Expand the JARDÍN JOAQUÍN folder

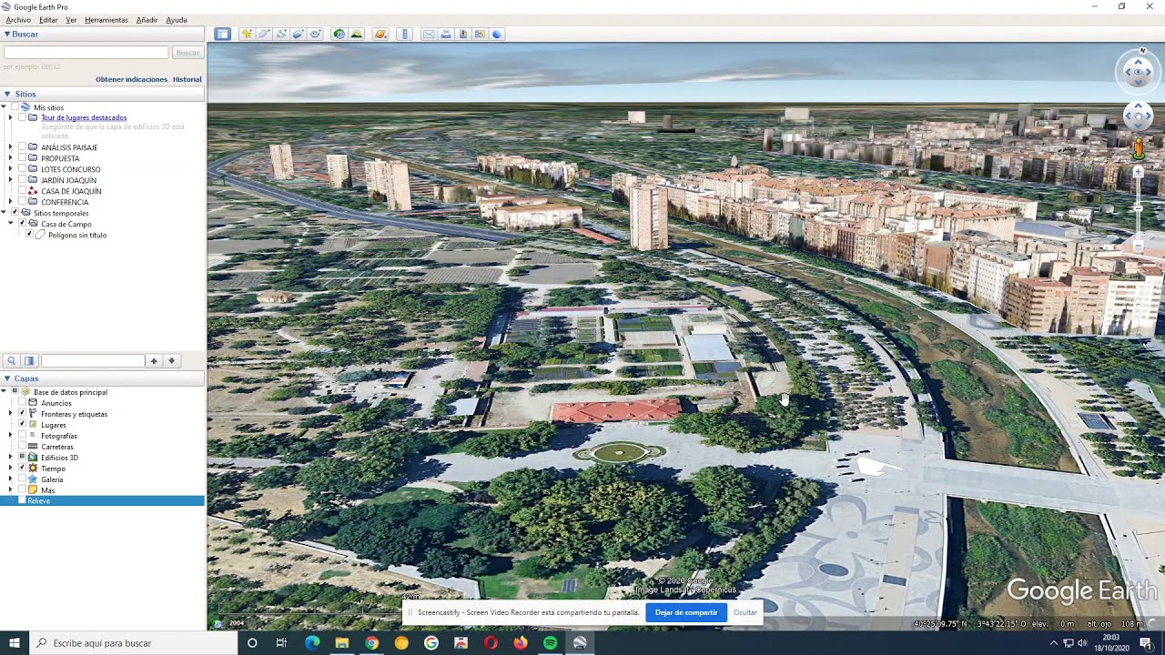click(11, 180)
